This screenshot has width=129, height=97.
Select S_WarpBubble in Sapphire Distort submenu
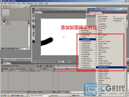[87, 39]
